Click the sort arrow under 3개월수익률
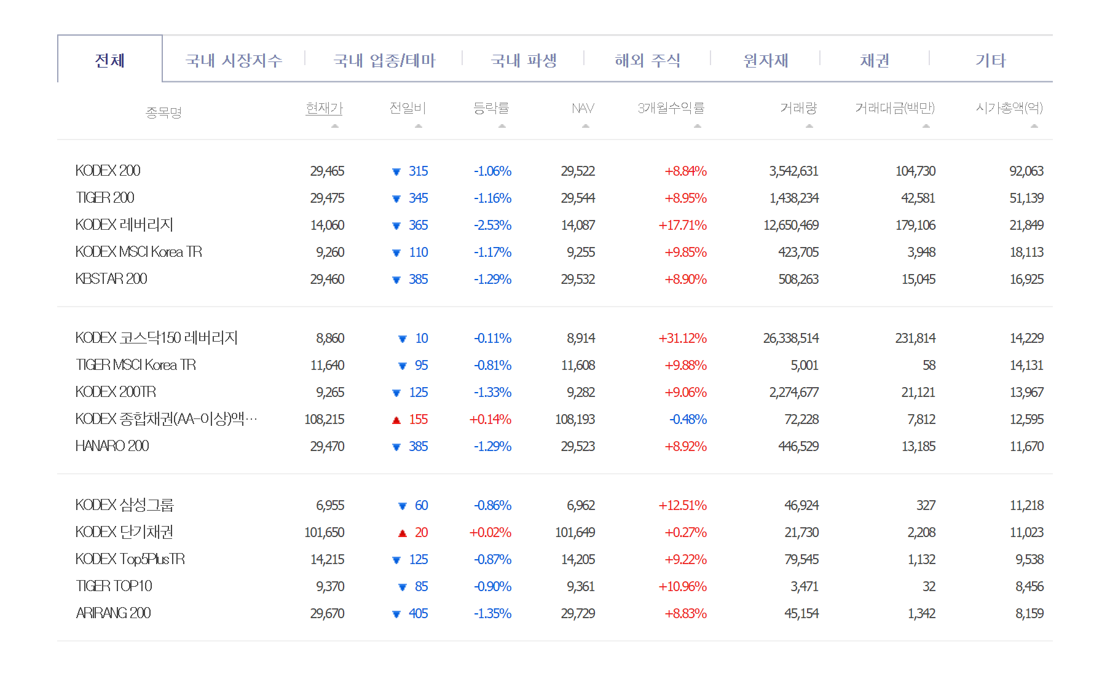The width and height of the screenshot is (1110, 679). 698,126
